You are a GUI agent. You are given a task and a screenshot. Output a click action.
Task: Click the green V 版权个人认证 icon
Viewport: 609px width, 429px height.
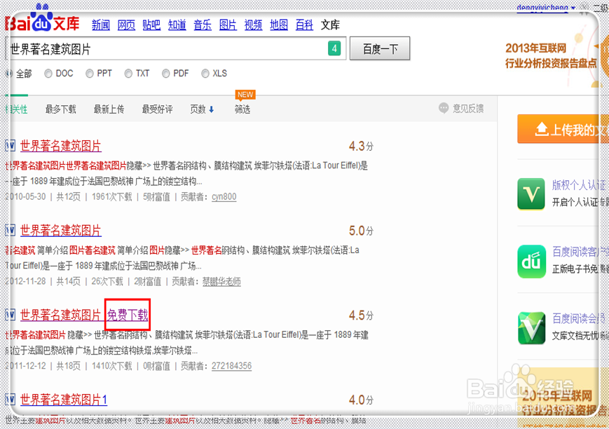[x=531, y=193]
